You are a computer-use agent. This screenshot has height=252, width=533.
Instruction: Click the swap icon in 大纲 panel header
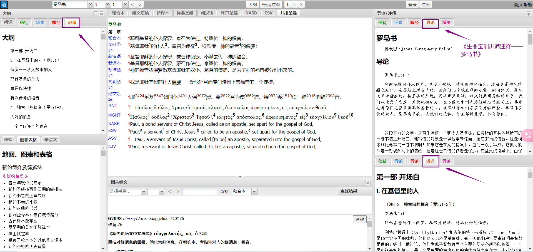pos(102,14)
